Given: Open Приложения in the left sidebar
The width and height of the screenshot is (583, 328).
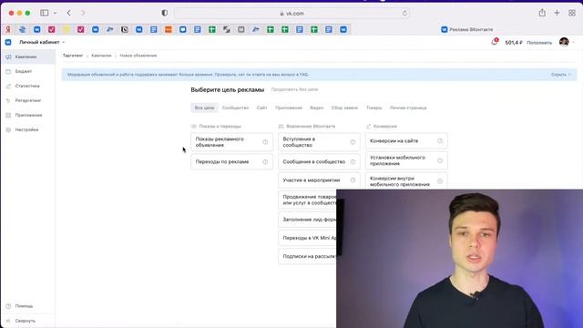Looking at the screenshot, I should coord(28,116).
